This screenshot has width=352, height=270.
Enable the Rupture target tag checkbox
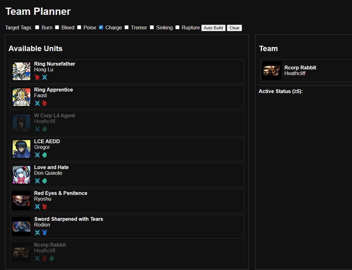click(x=177, y=27)
